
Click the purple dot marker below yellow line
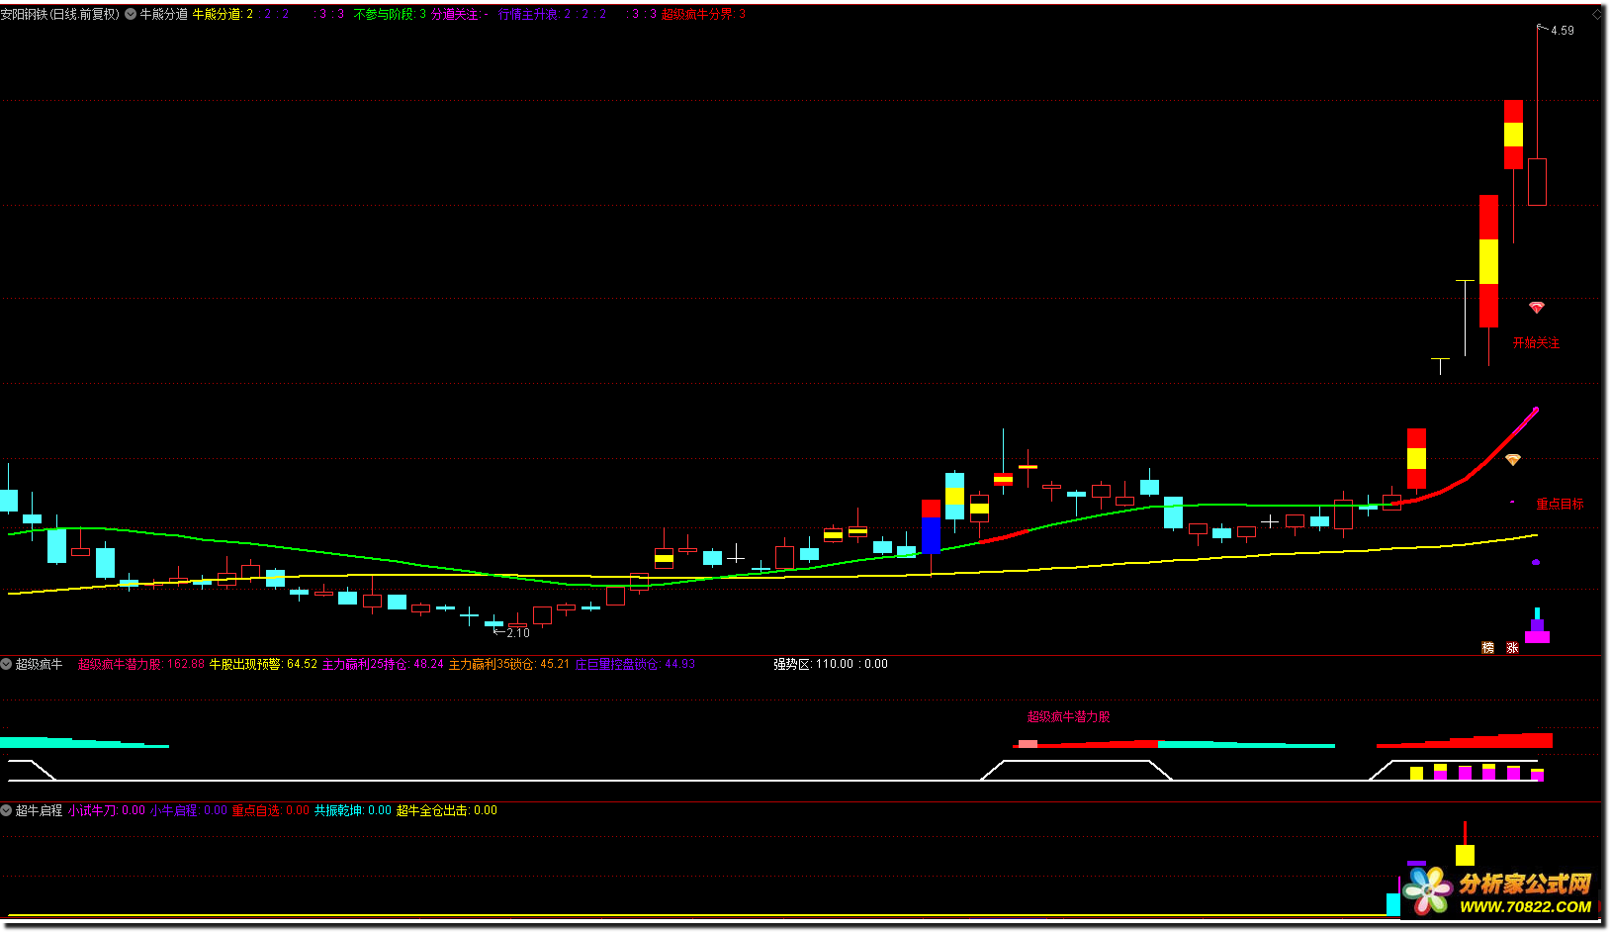[1536, 562]
